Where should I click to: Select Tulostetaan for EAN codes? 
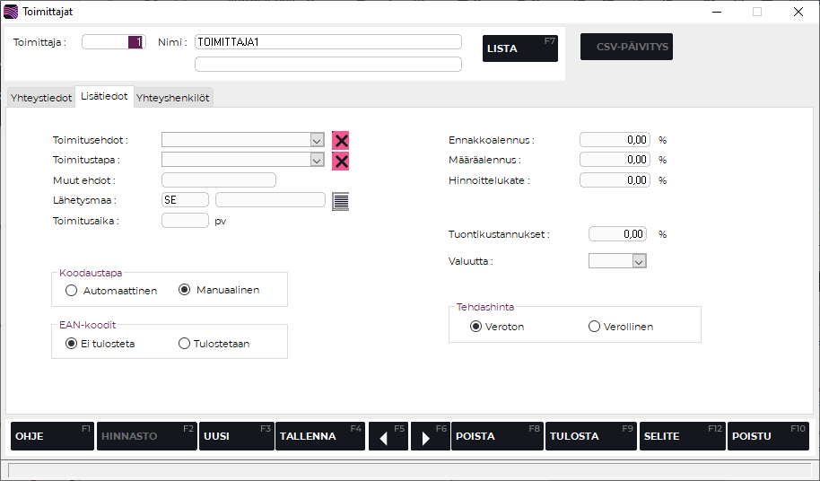point(185,343)
